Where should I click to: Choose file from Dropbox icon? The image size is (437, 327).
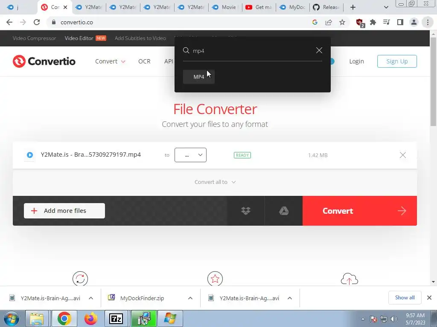(x=245, y=211)
